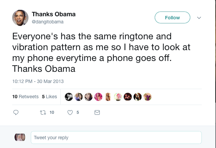View the list of 5 Likes
The height and width of the screenshot is (148, 216).
click(49, 97)
